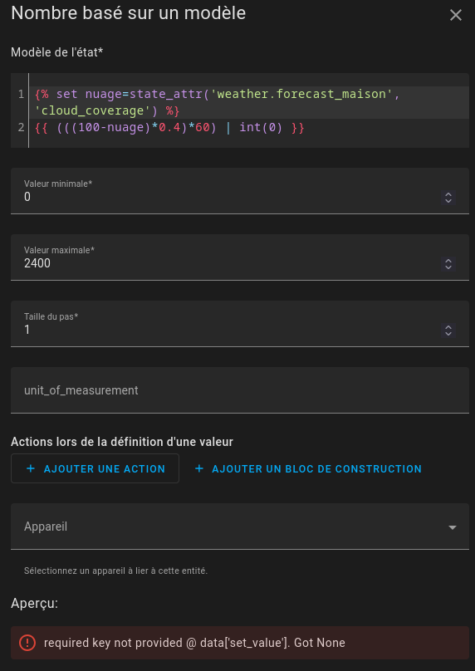The image size is (475, 671).
Task: Click the plus icon beside Ajouter un bloc de construction
Action: [199, 468]
